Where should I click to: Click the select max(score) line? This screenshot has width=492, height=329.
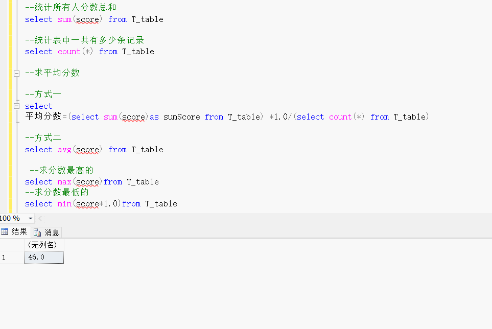click(x=92, y=182)
